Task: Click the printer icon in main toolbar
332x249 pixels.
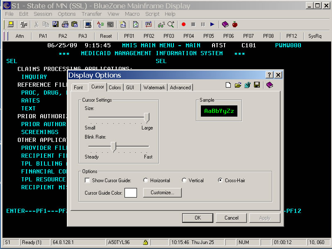Action: point(65,24)
